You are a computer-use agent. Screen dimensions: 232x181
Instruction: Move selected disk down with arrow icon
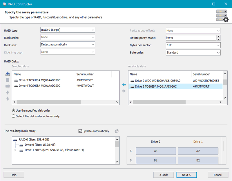tap(8, 99)
